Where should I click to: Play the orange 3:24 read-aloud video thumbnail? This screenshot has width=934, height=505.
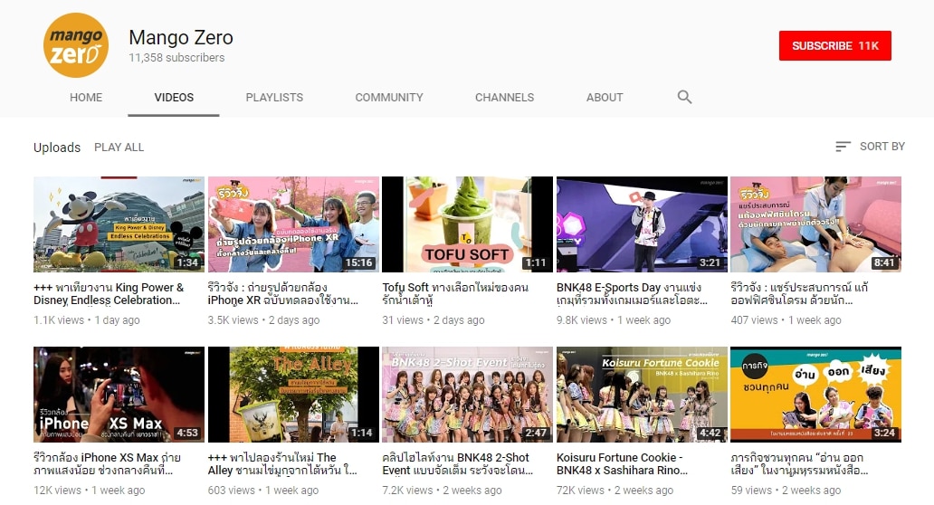coord(815,395)
